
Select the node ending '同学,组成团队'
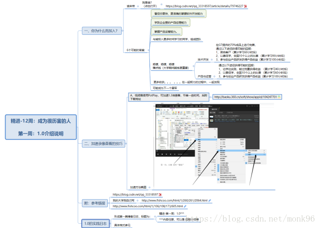(177, 39)
